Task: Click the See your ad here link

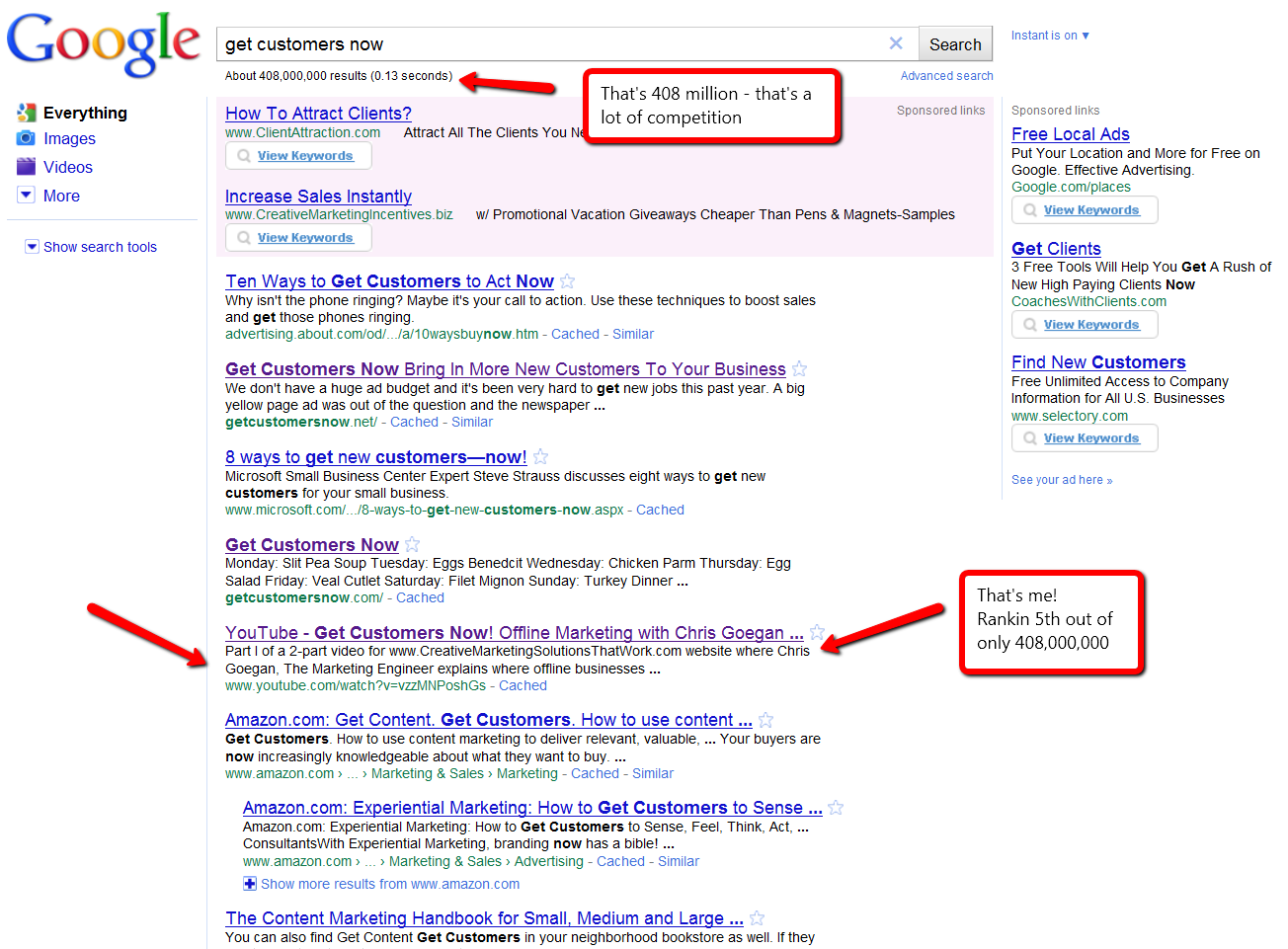Action: pos(1062,480)
